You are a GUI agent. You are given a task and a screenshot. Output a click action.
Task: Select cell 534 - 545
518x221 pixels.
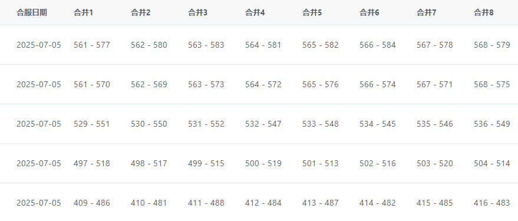(378, 124)
